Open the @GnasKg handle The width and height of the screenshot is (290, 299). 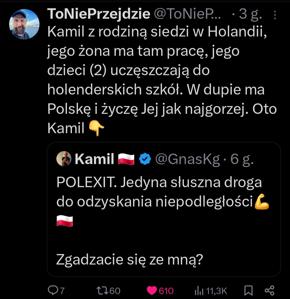[187, 159]
